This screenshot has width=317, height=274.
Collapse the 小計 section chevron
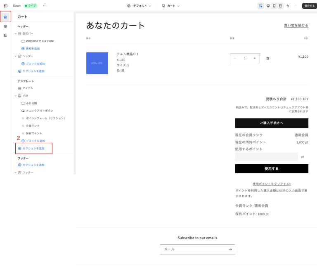pos(15,96)
